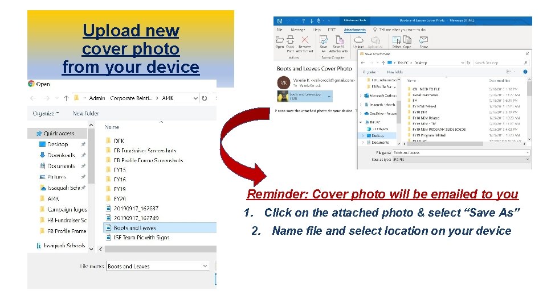Image resolution: width=547 pixels, height=307 pixels.
Task: Open Organize menu in Save Attachment dialog
Action: [370, 72]
